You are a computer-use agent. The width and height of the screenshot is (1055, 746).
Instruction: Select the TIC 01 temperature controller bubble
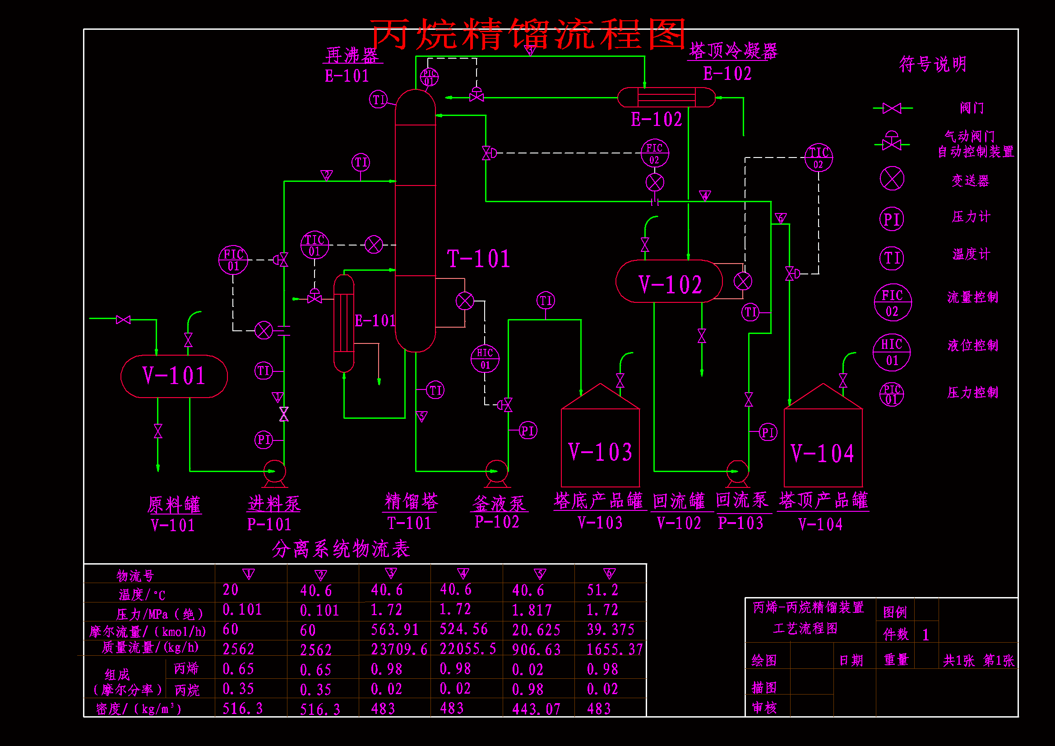pyautogui.click(x=315, y=245)
